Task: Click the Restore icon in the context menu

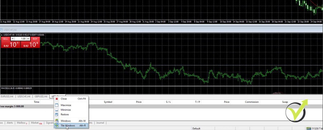Action: point(57,114)
